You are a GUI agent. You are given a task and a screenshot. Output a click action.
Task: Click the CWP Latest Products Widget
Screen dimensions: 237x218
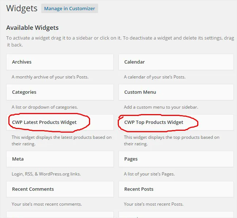[x=44, y=122]
